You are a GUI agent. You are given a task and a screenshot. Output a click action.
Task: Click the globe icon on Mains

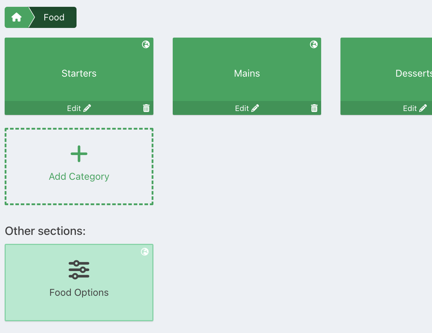(314, 44)
